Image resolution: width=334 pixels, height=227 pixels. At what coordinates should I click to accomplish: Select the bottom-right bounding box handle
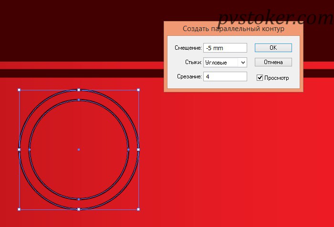click(x=138, y=209)
